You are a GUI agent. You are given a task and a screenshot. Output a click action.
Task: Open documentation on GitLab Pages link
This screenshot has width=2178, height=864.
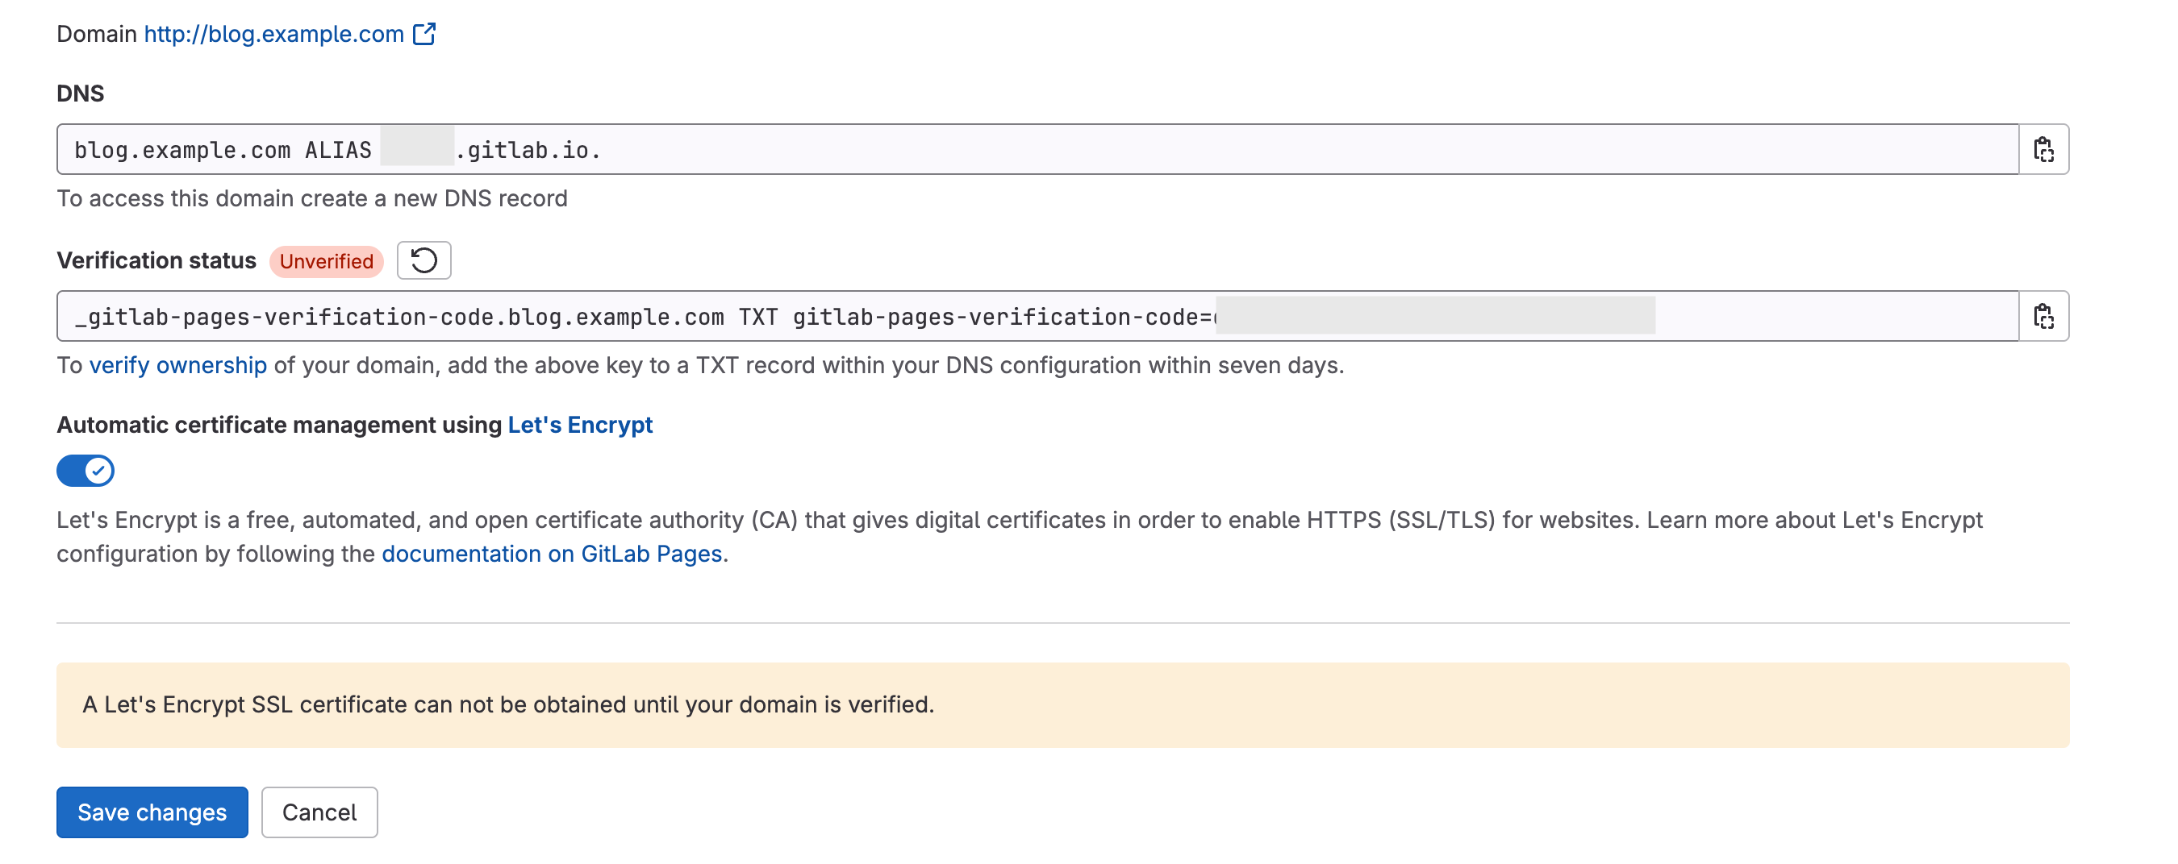coord(551,554)
